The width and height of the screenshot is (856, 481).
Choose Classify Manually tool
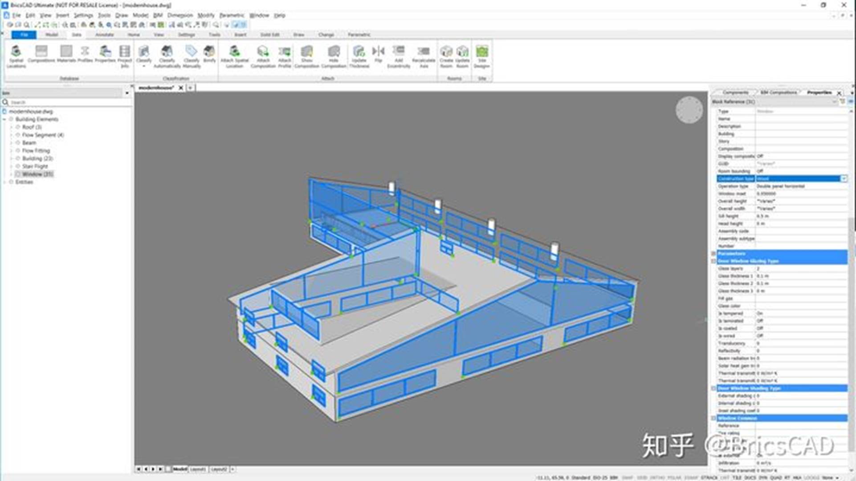192,56
